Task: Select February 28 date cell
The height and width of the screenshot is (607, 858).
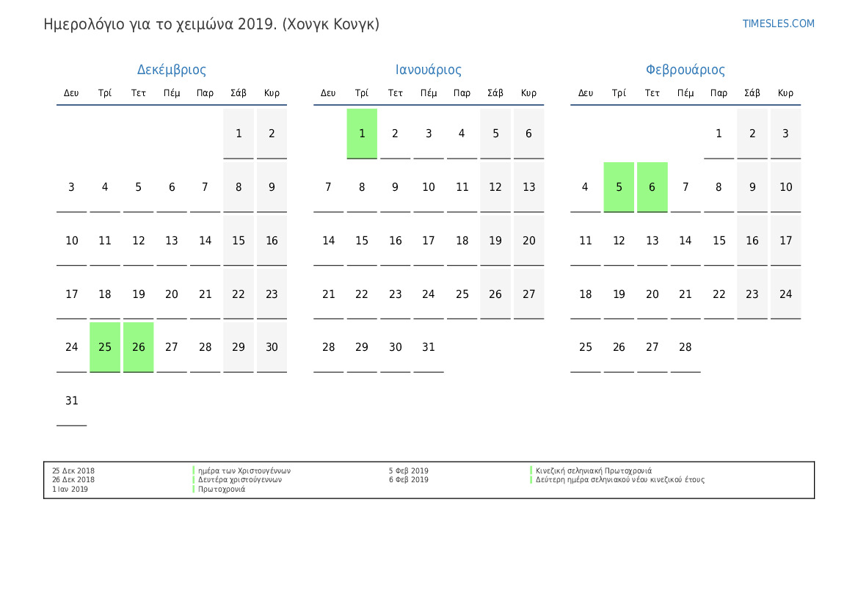Action: 685,347
